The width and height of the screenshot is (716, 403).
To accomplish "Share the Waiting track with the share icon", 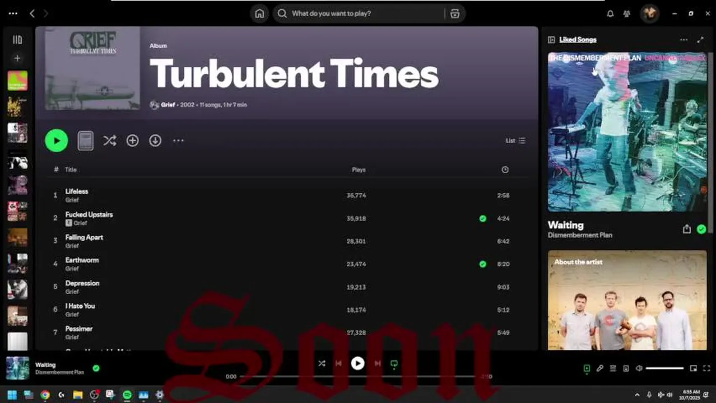I will pyautogui.click(x=686, y=229).
